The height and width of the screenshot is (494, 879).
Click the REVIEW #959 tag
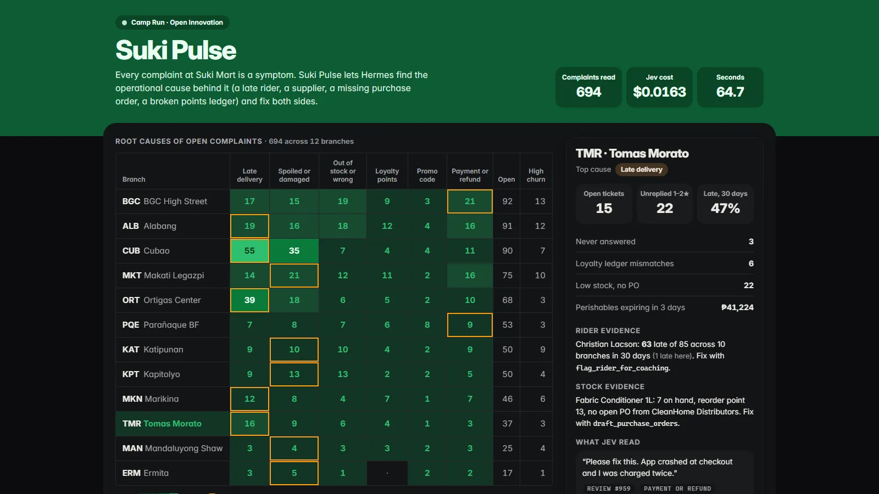pyautogui.click(x=609, y=489)
